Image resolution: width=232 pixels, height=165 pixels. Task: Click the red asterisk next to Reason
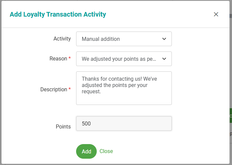click(69, 58)
